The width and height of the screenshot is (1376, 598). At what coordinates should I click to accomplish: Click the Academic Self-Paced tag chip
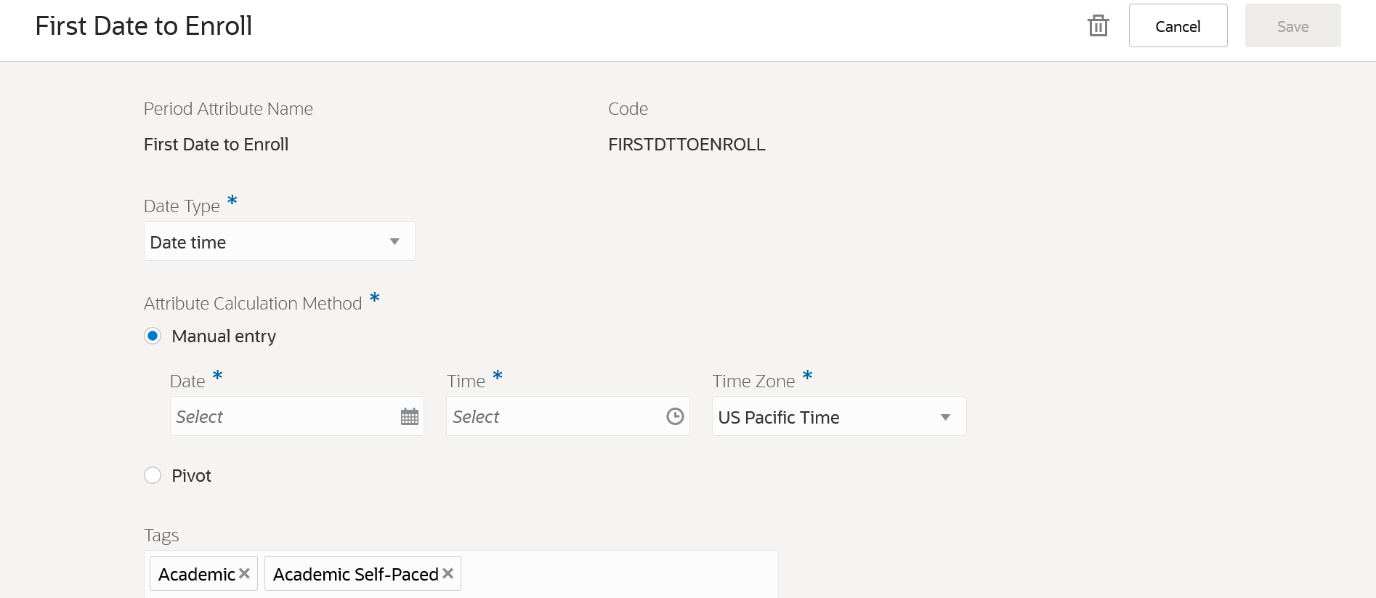(355, 574)
